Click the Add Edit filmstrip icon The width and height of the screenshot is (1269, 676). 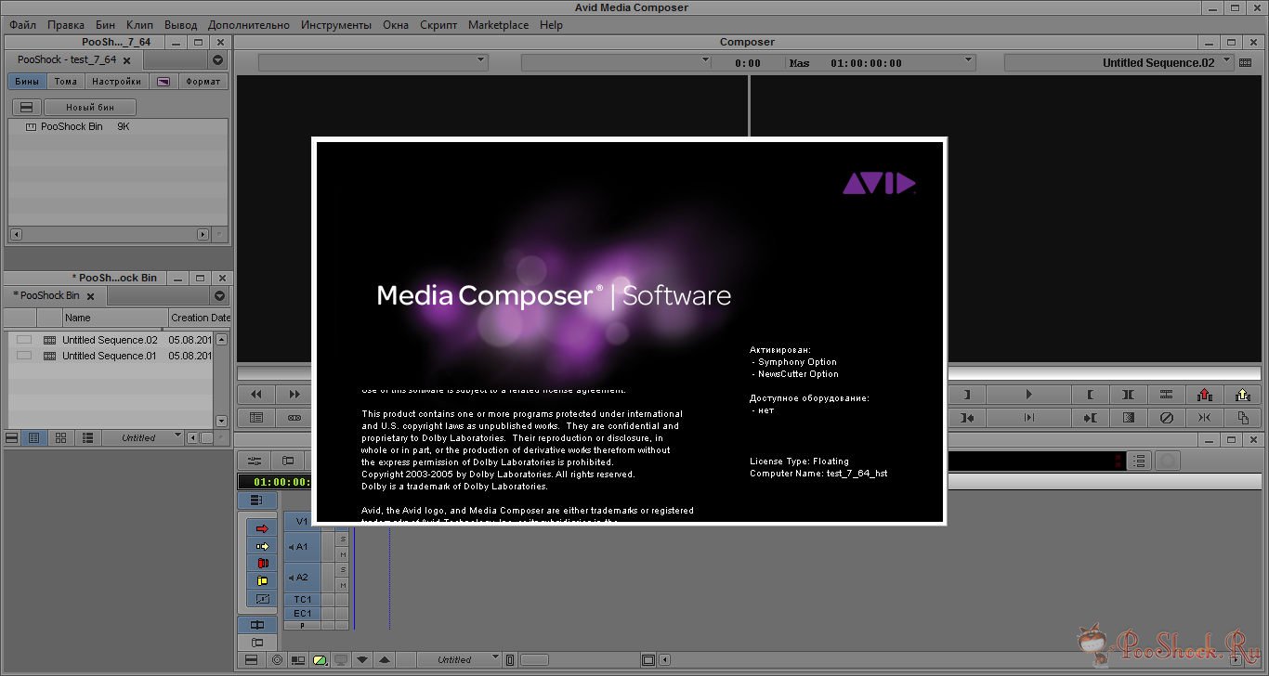pyautogui.click(x=1167, y=395)
